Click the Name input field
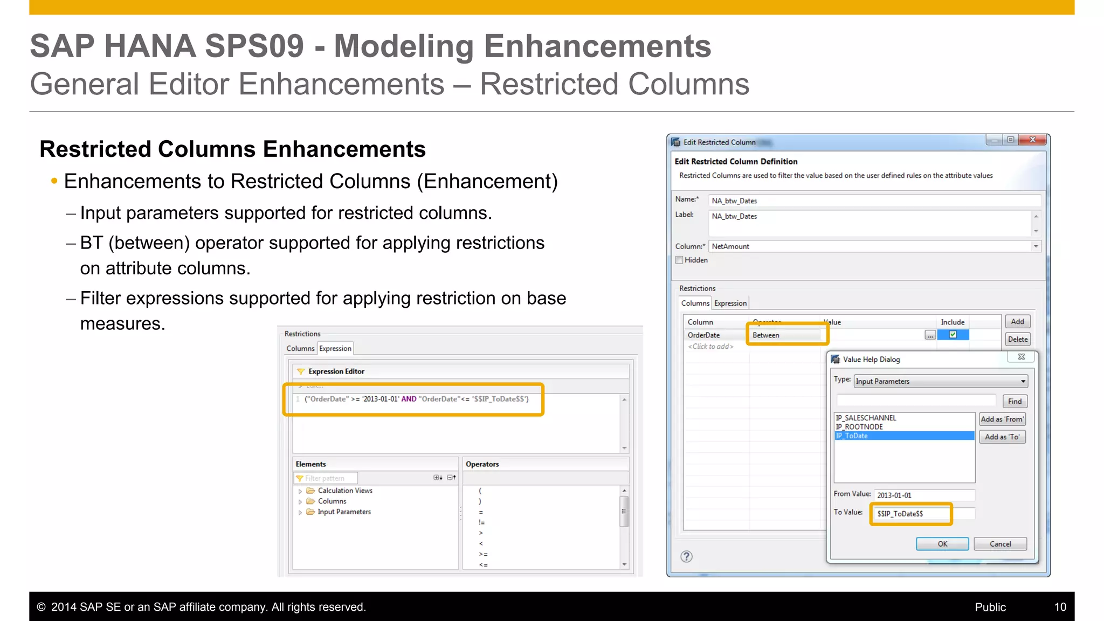This screenshot has width=1104, height=621. tap(874, 201)
